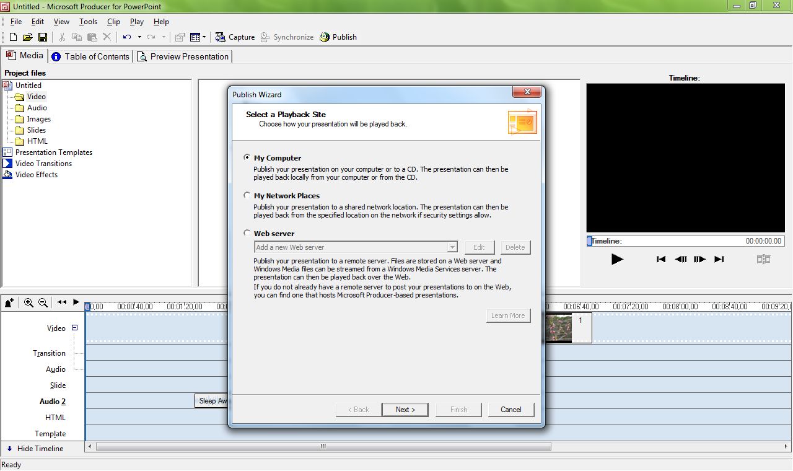Select the Zoom In timeline icon
The image size is (793, 471).
[28, 302]
